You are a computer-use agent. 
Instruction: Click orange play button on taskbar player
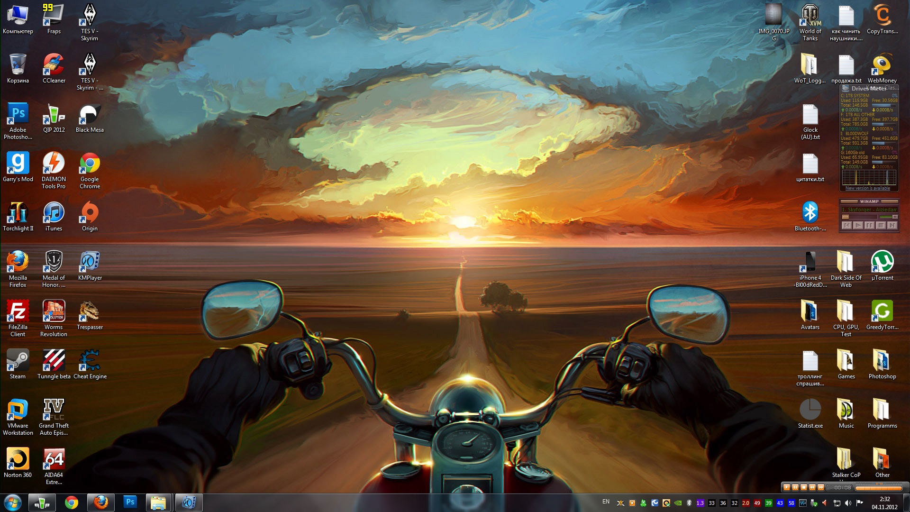click(787, 487)
